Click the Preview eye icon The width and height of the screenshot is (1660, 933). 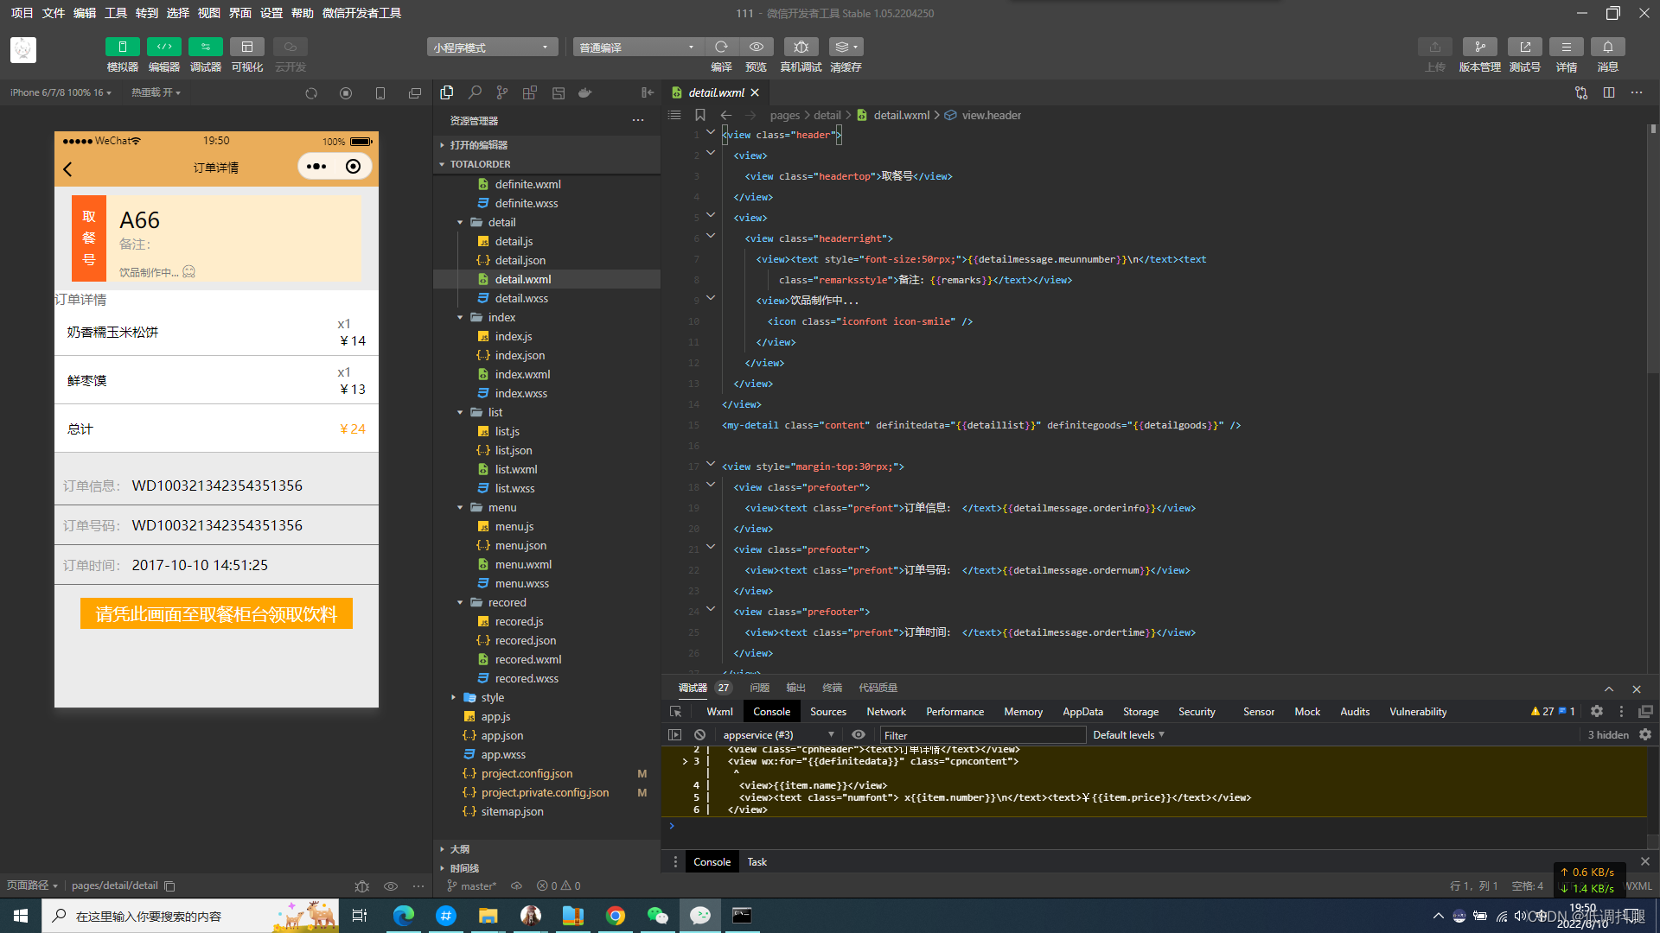756,47
